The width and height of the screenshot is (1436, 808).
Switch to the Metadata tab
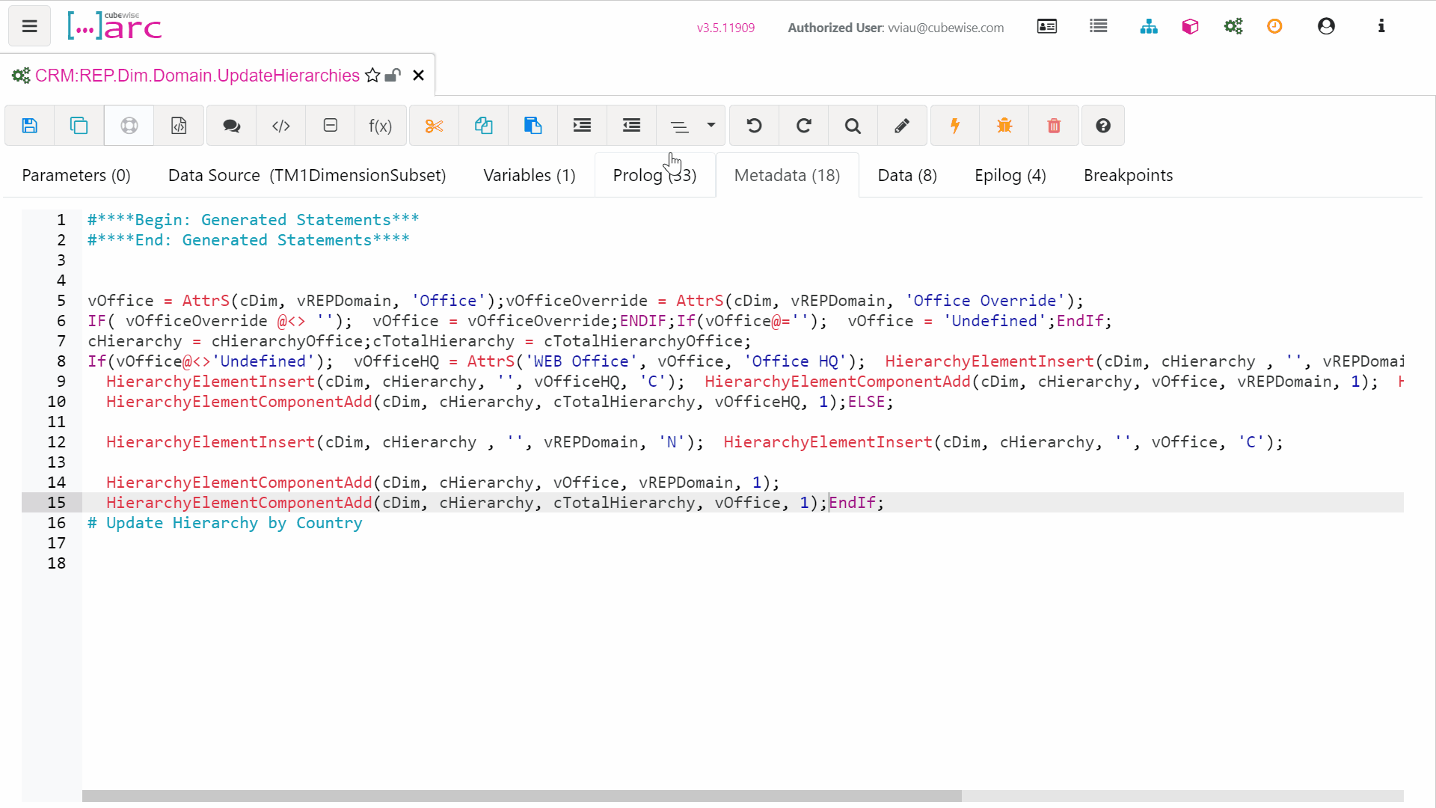click(x=787, y=175)
